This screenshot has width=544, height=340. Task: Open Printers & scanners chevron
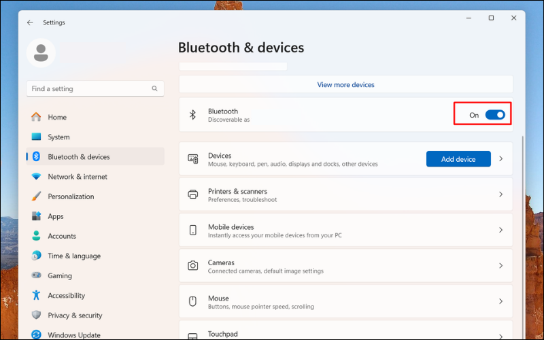point(500,194)
